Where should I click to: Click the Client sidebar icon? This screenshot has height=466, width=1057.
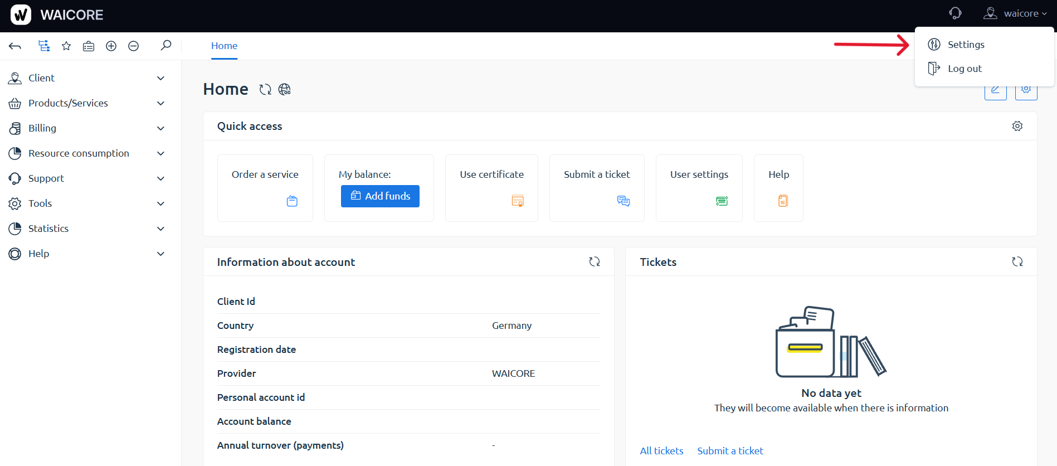[x=15, y=78]
